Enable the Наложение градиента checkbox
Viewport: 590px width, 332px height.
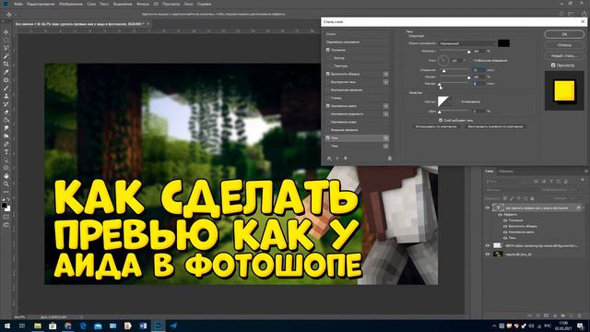pos(328,114)
